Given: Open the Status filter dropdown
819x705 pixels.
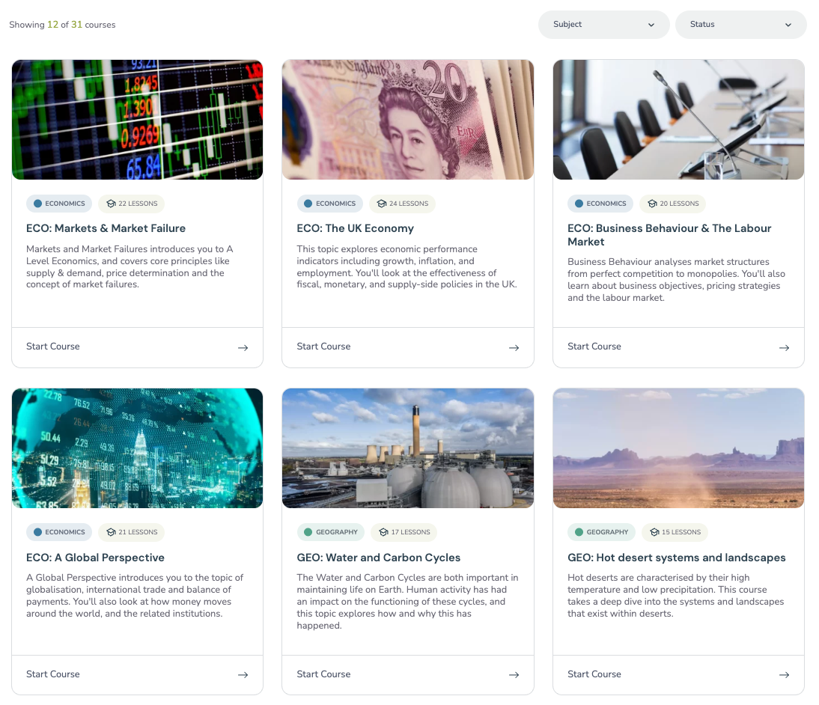Looking at the screenshot, I should pos(740,25).
